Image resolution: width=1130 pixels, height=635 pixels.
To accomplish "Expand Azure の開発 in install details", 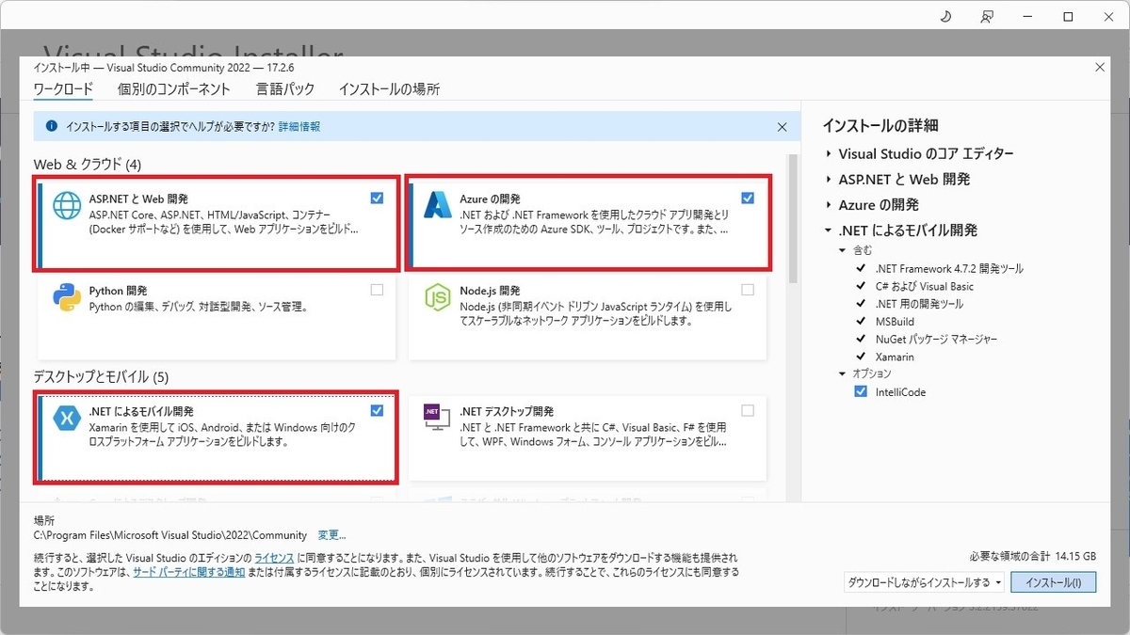I will click(x=829, y=204).
